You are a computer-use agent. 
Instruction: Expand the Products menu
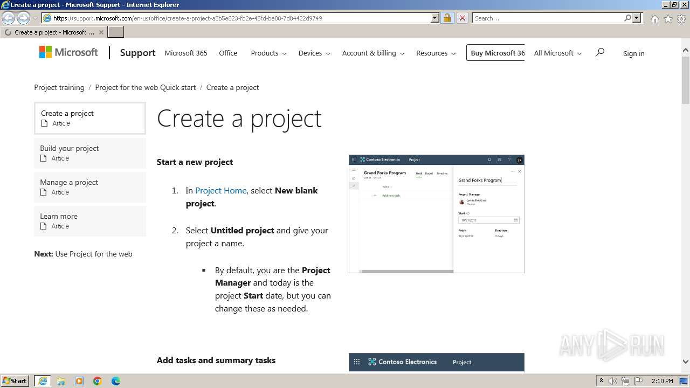pos(268,53)
